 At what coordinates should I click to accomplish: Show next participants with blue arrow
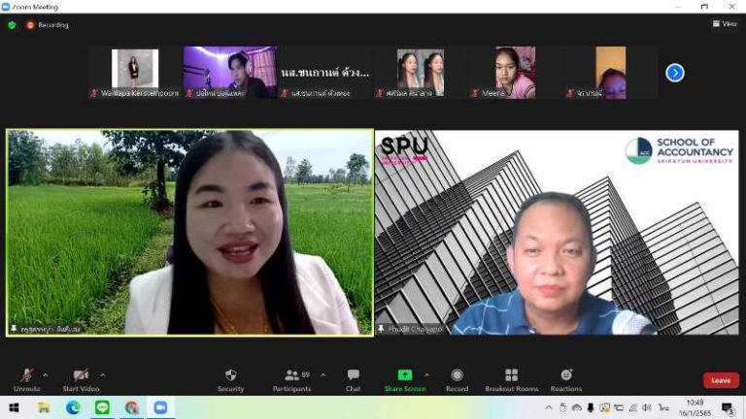point(675,73)
